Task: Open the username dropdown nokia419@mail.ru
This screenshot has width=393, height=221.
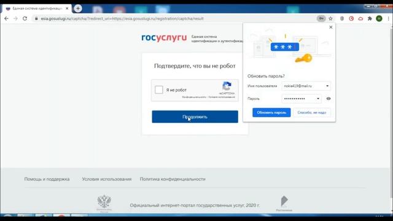Action: pos(306,86)
